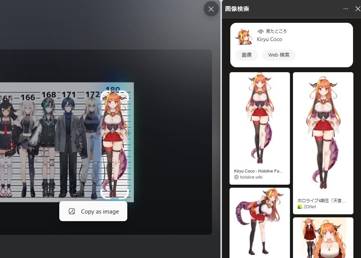
Task: Open the ホロライブ4期生 result title
Action: click(321, 200)
